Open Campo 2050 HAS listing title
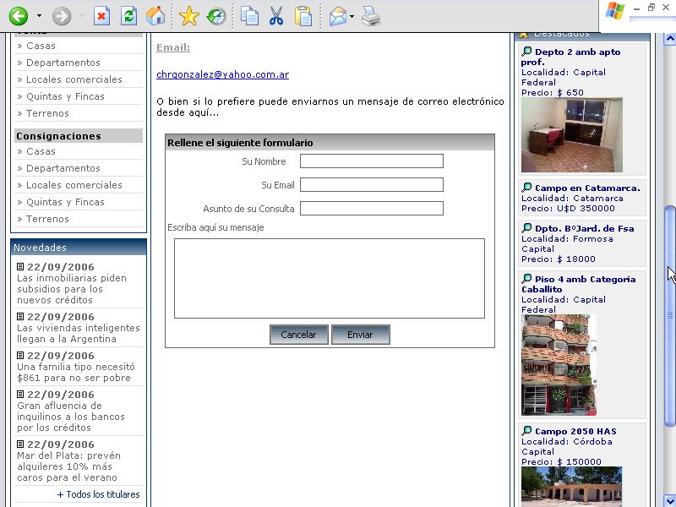 coord(576,431)
